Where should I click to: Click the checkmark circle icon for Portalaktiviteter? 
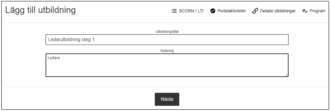coord(213,11)
